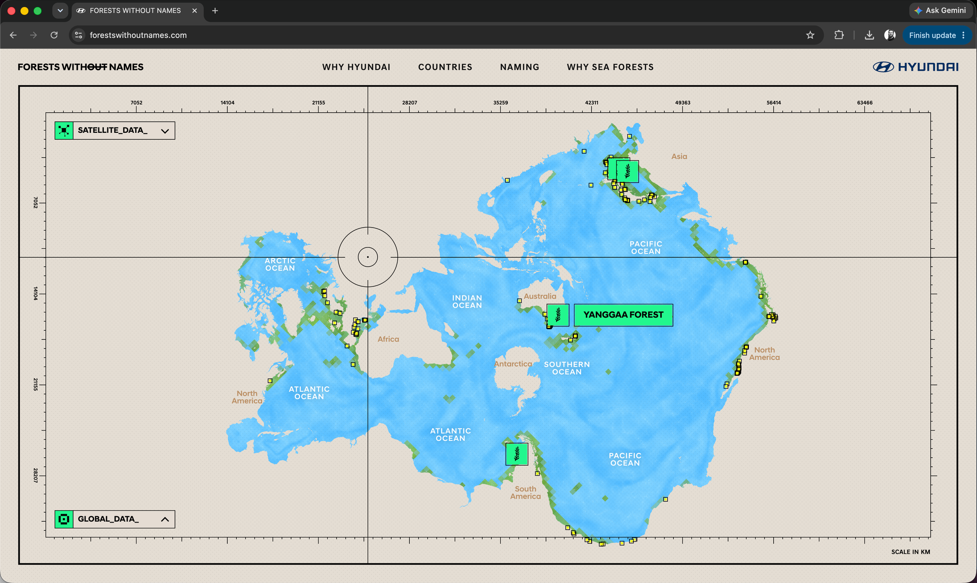Open the site information icon in address bar
The image size is (977, 583).
(79, 35)
